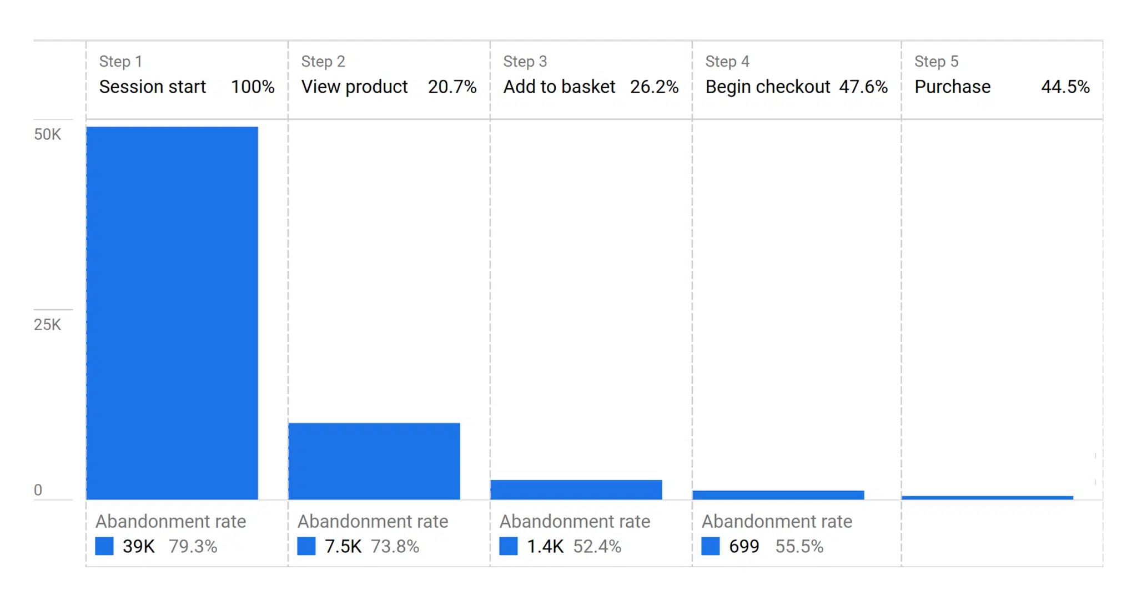Viewport: 1137px width, 605px height.
Task: Click the 44.5% Purchase completion percentage
Action: [x=1065, y=87]
